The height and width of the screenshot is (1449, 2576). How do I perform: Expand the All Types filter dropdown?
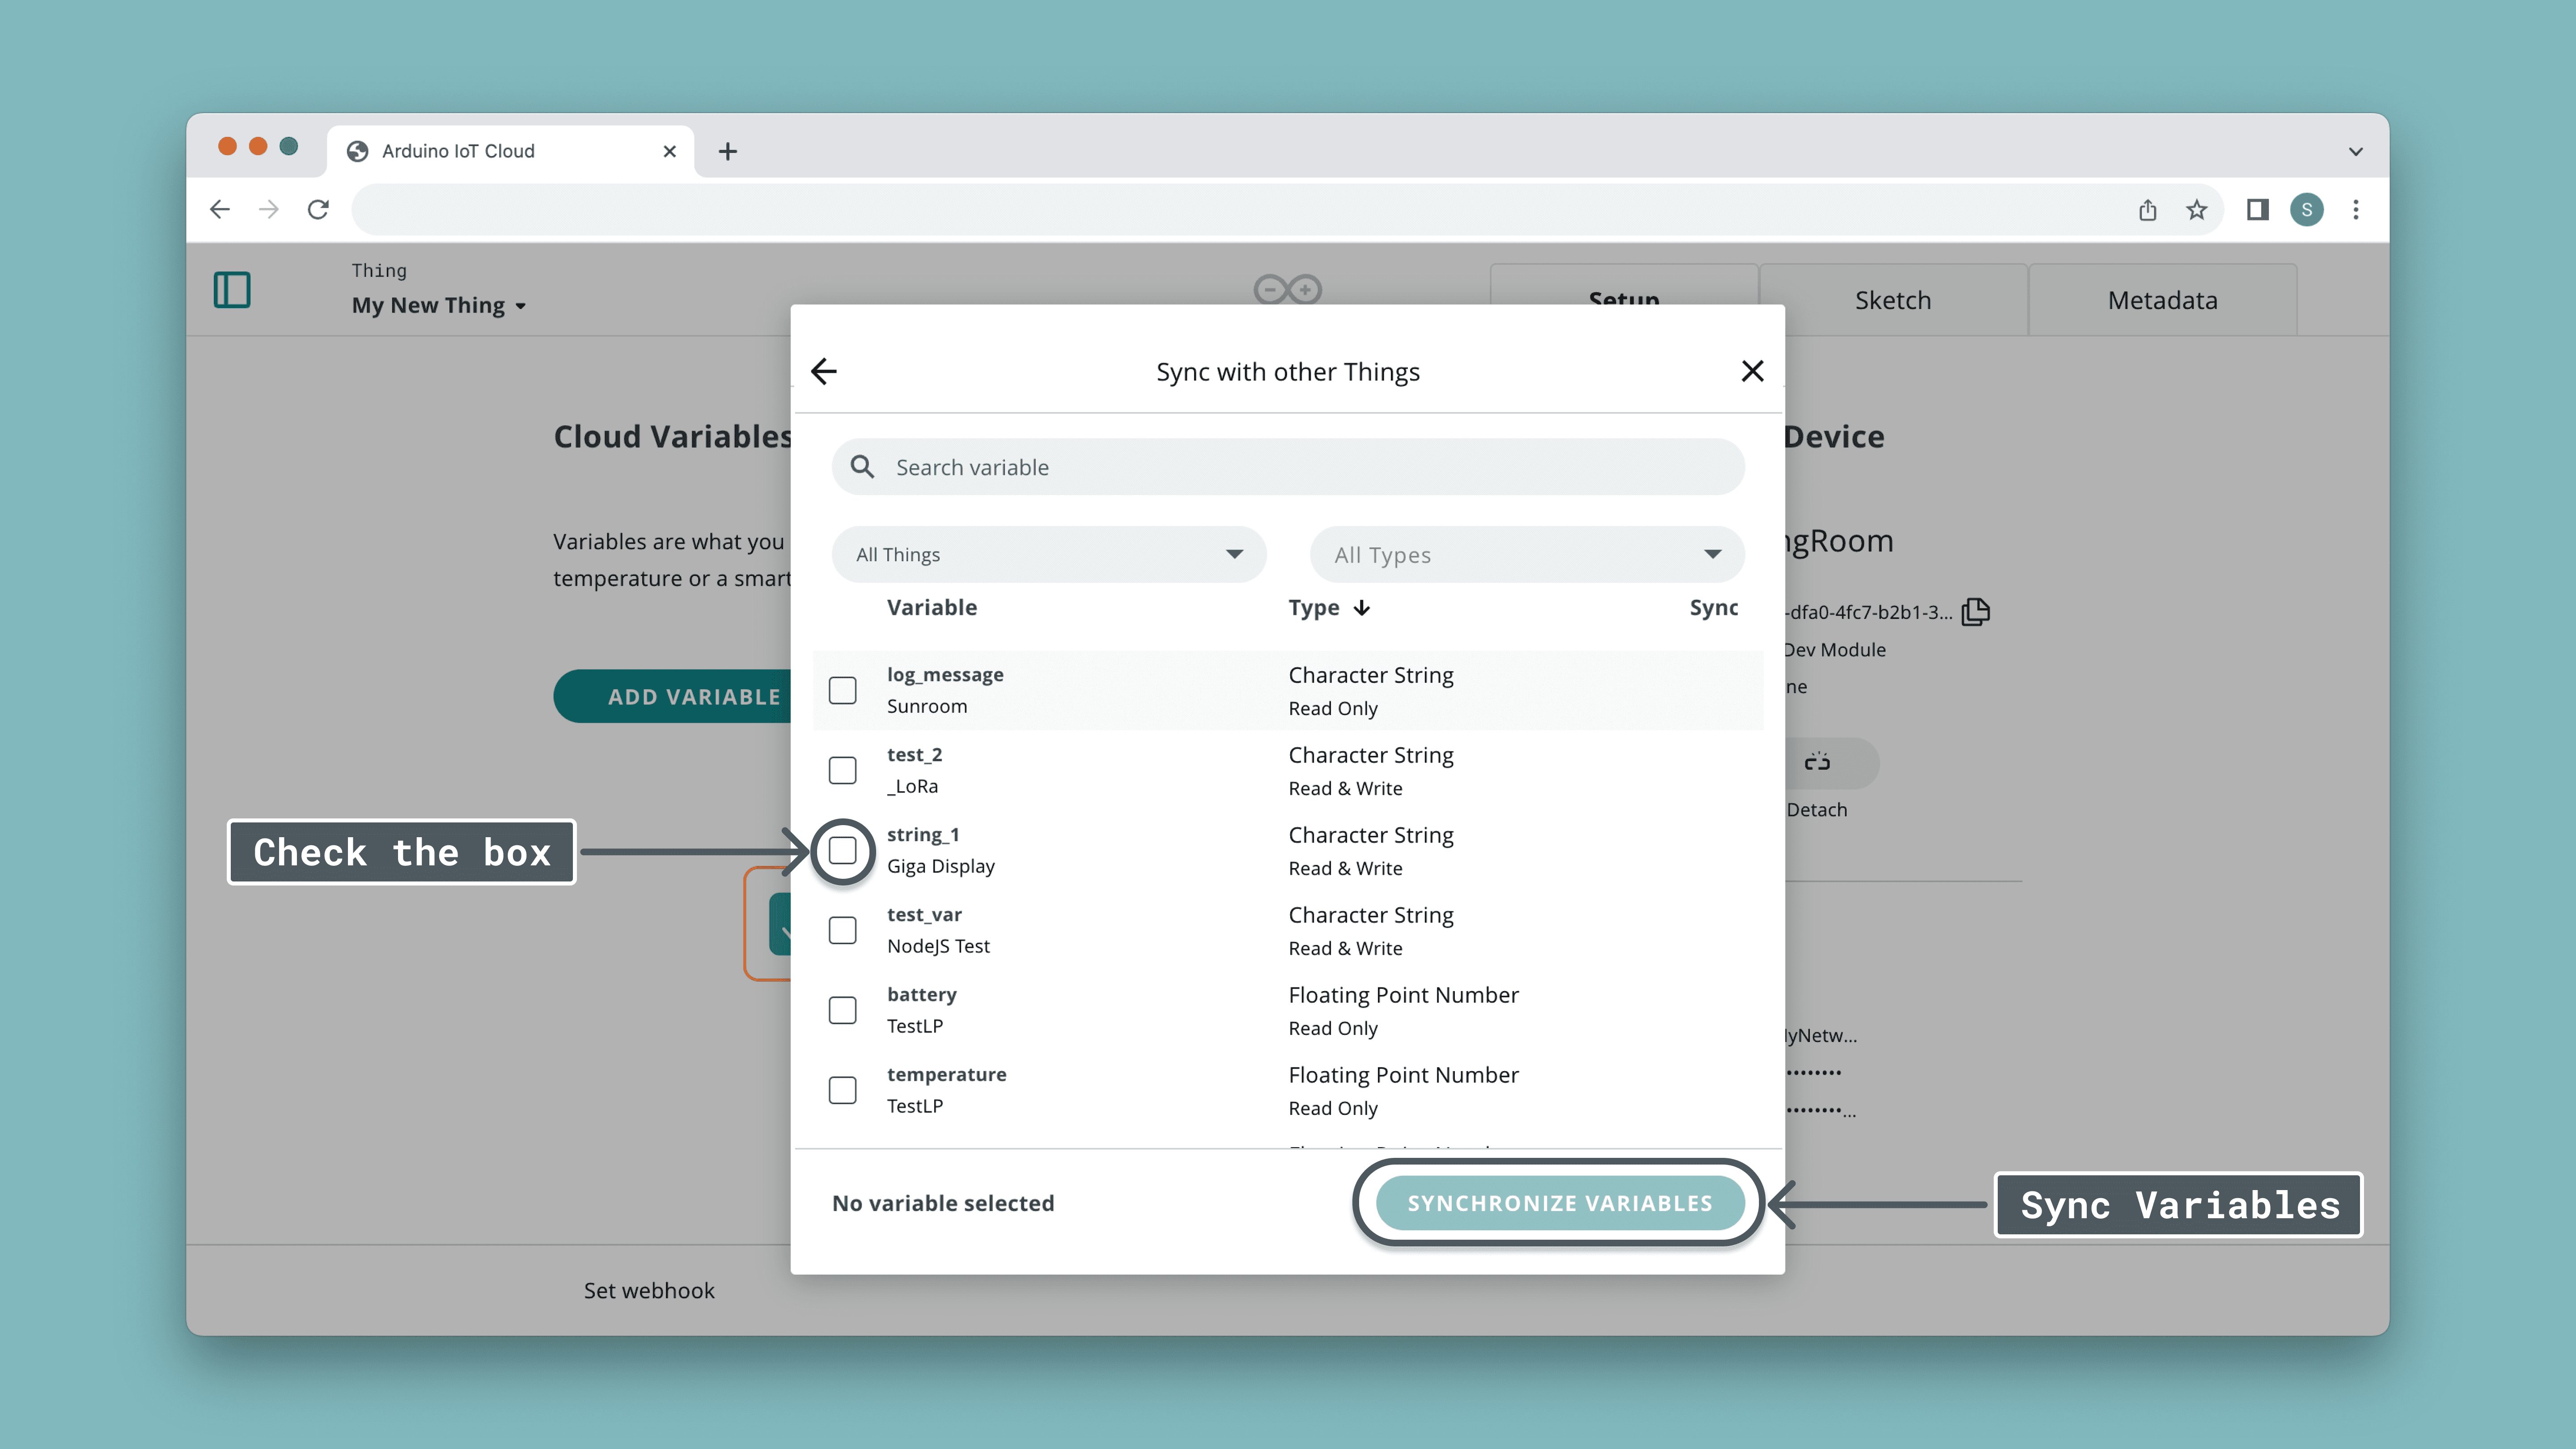(1526, 554)
